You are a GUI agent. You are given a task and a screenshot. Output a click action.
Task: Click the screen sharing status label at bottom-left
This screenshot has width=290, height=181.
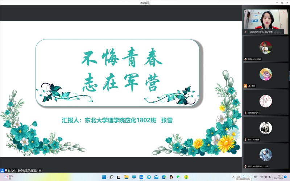23,171
